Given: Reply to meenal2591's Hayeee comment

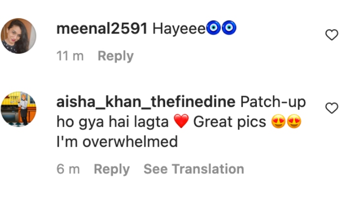Looking at the screenshot, I should [115, 56].
